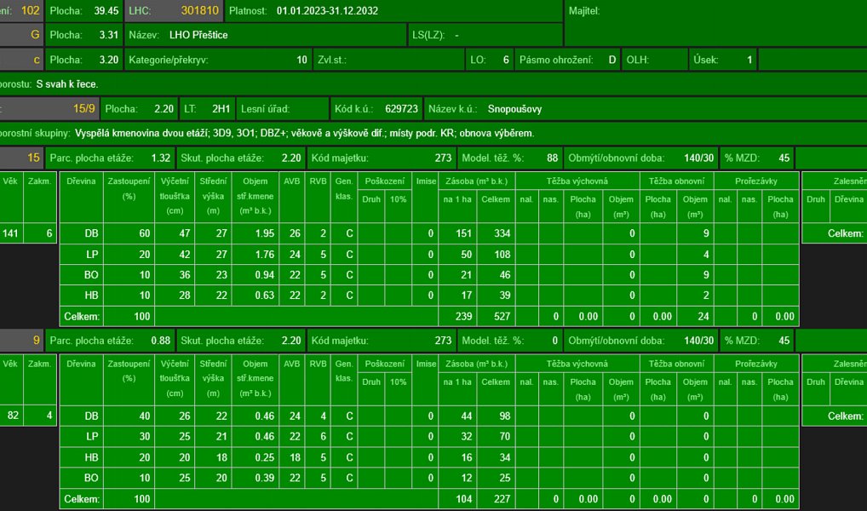Image resolution: width=867 pixels, height=511 pixels.
Task: Select the validity period 01.01.2023-31.12.2032
Action: [x=327, y=10]
